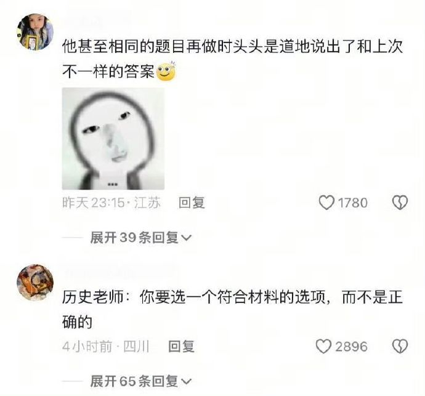This screenshot has height=396, width=425.
Task: Dislike the 历史老师 comment with broken heart
Action: [400, 346]
